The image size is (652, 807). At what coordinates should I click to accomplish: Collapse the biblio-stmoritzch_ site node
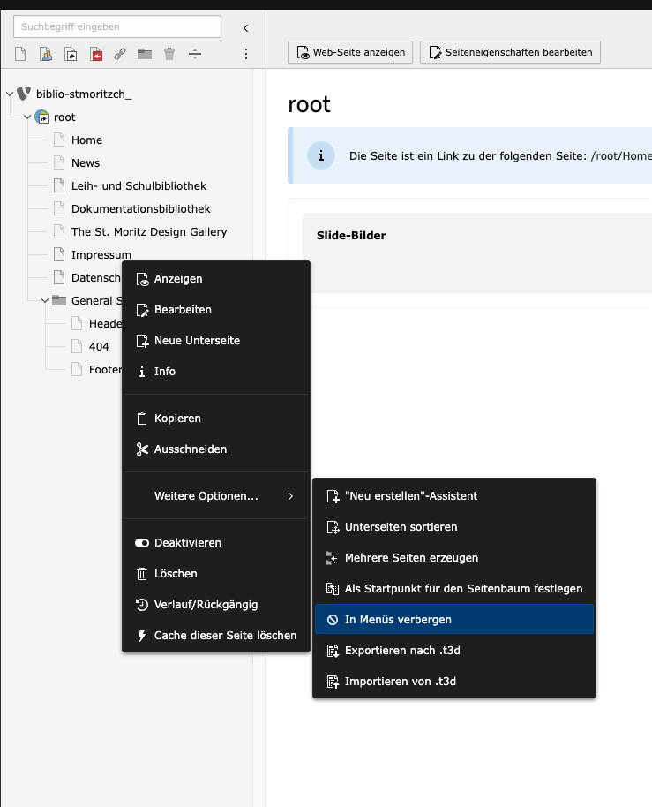10,94
